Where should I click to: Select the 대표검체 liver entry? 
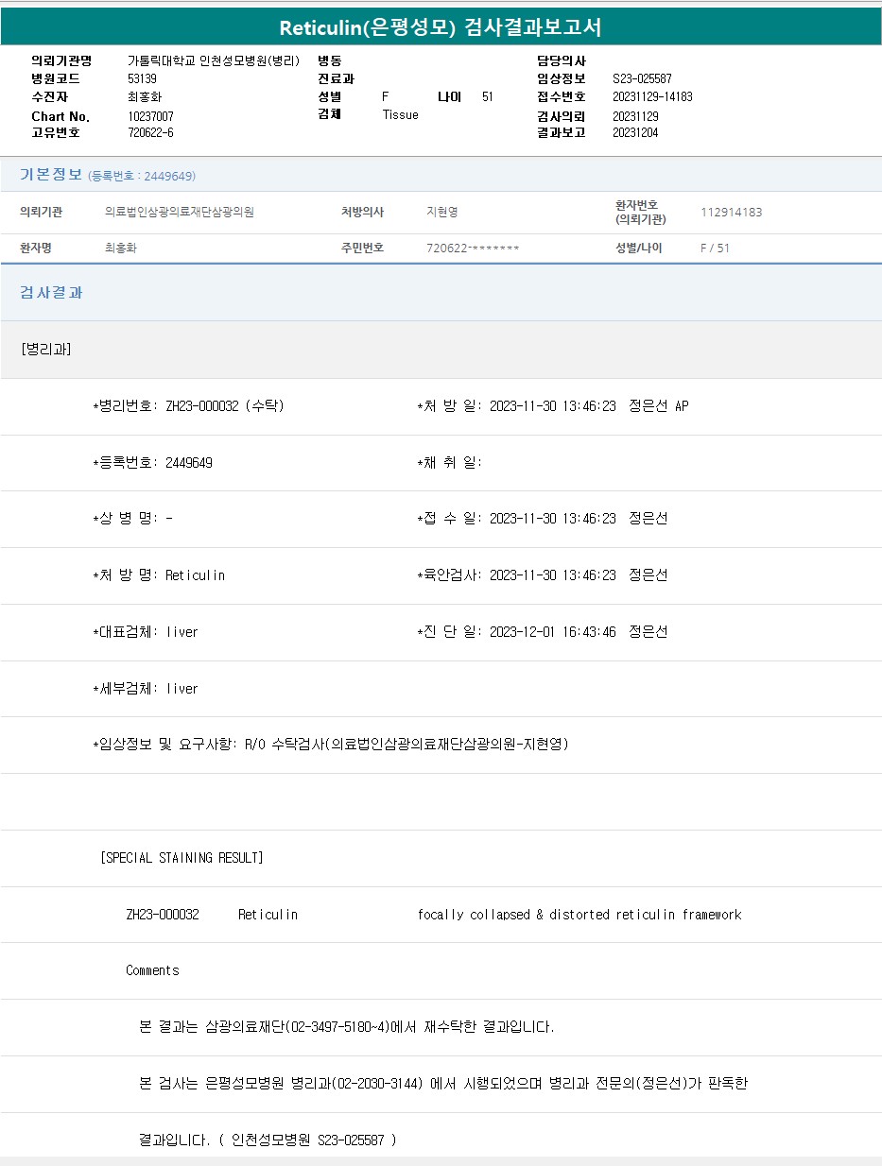pos(146,632)
